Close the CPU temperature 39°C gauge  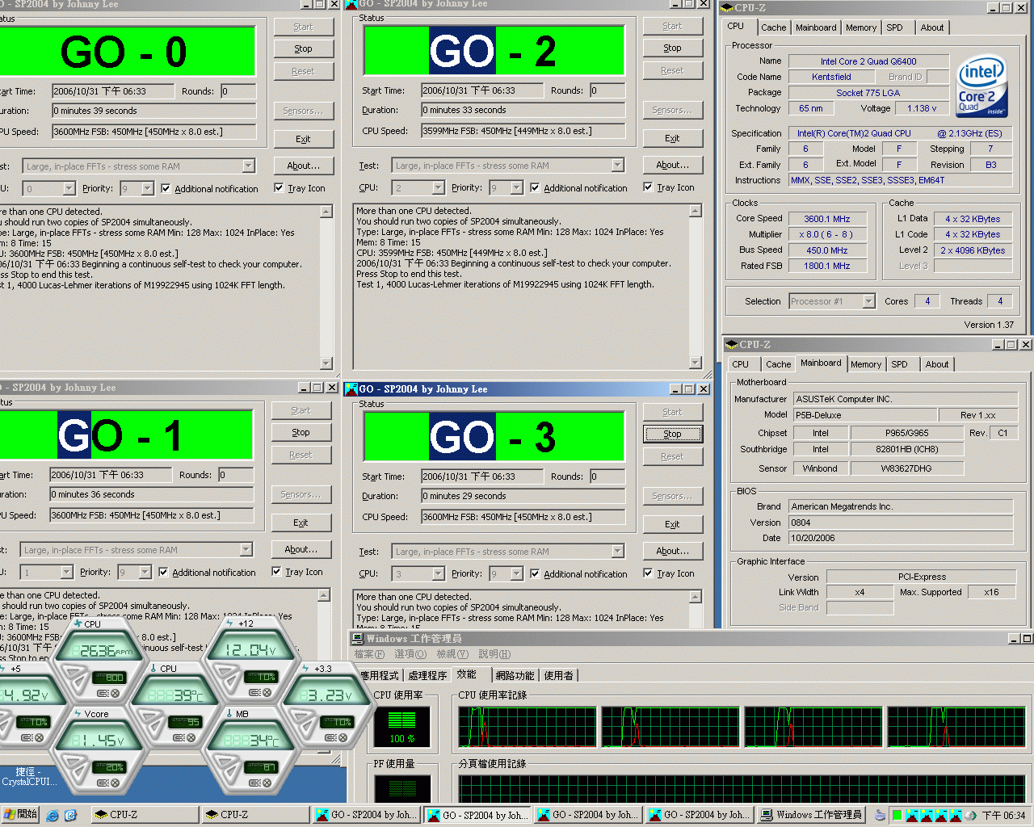coord(192,738)
